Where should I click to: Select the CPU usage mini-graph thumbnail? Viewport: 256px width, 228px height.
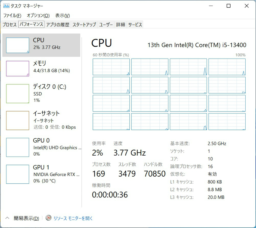(x=18, y=45)
